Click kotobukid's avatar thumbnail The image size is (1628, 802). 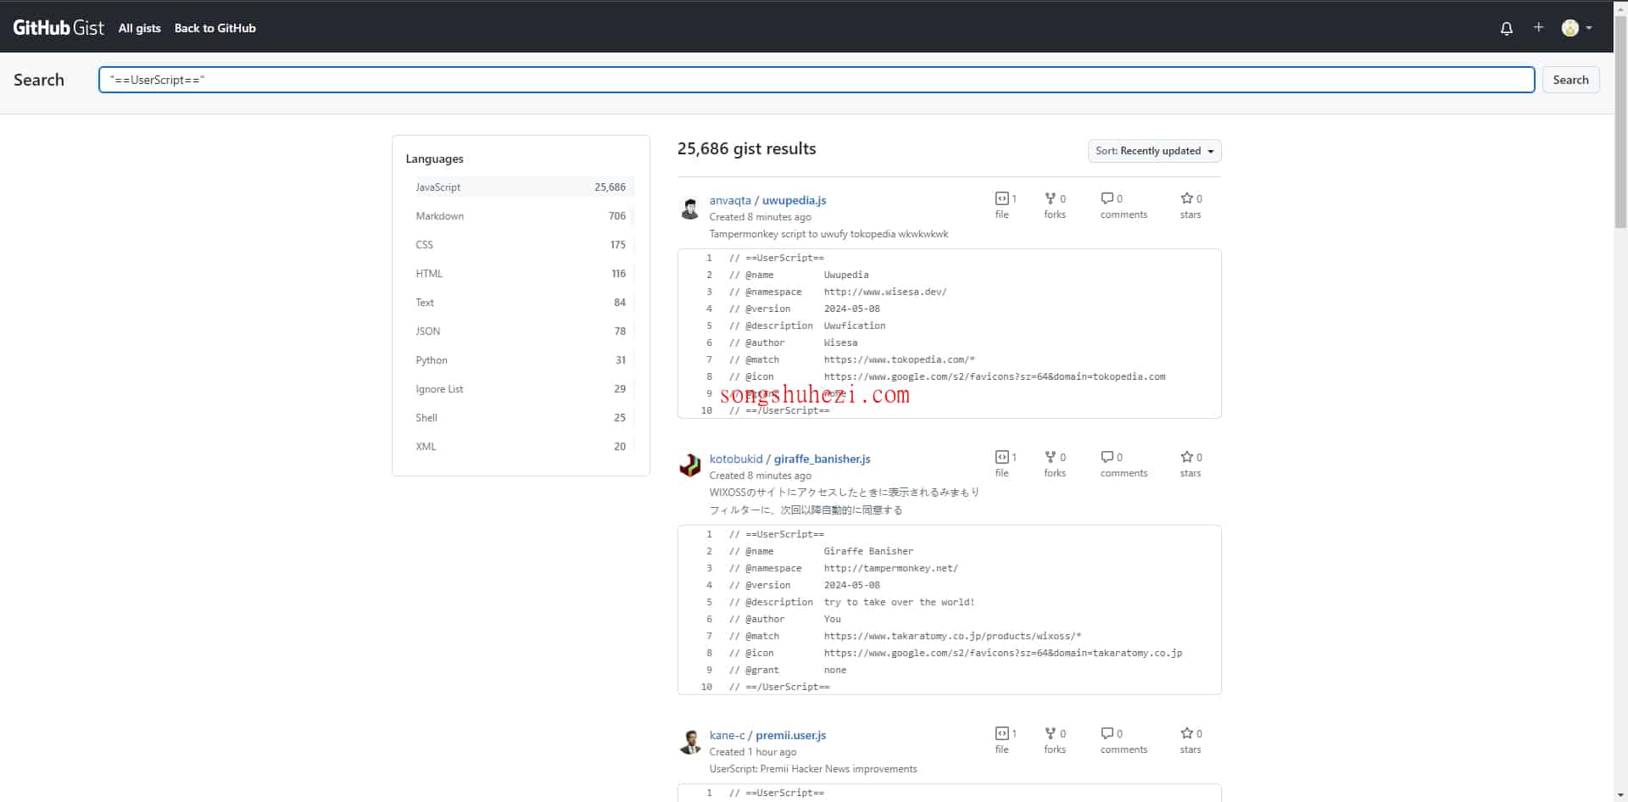[x=690, y=465]
